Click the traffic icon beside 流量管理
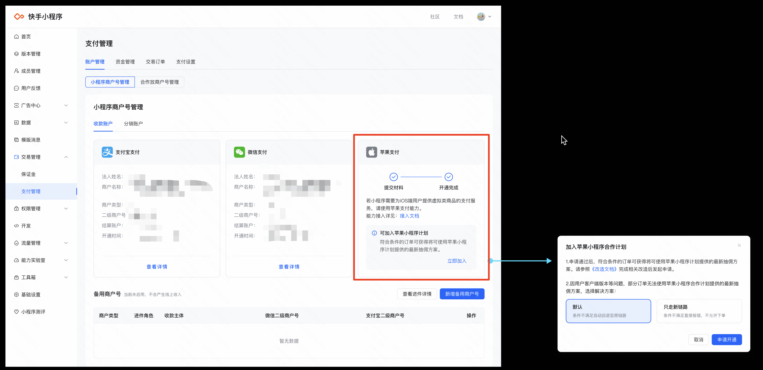This screenshot has width=763, height=370. click(16, 243)
